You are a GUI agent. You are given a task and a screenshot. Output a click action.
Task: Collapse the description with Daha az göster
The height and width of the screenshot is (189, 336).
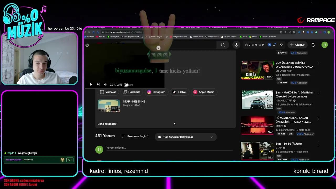pyautogui.click(x=107, y=124)
